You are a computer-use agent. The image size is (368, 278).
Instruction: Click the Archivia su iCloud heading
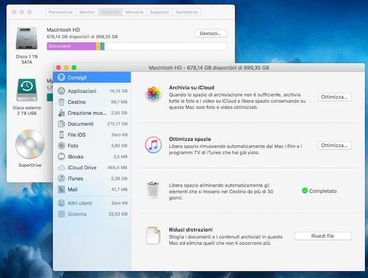(x=191, y=88)
